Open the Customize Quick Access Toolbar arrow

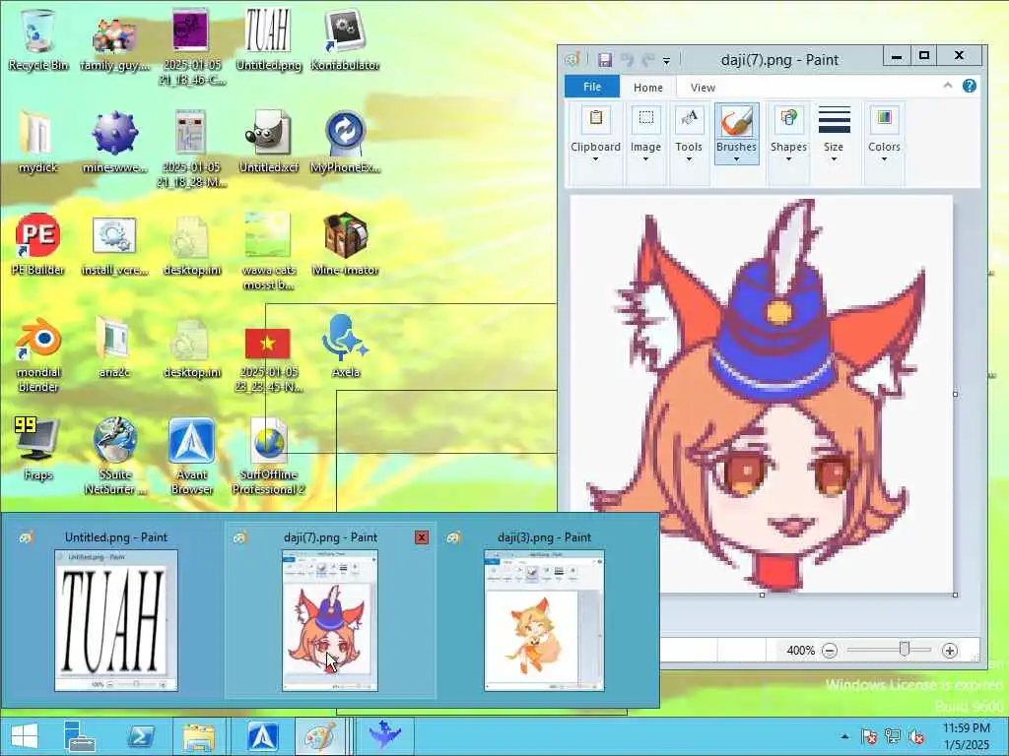click(x=667, y=60)
